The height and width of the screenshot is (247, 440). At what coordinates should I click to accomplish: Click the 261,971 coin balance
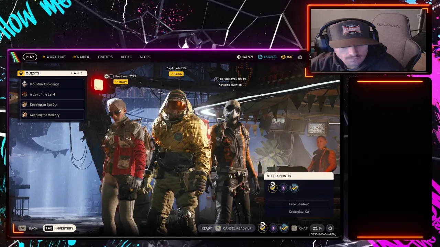247,57
